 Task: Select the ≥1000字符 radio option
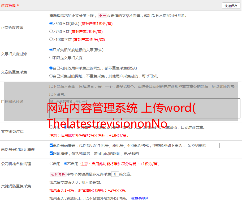[51, 39]
